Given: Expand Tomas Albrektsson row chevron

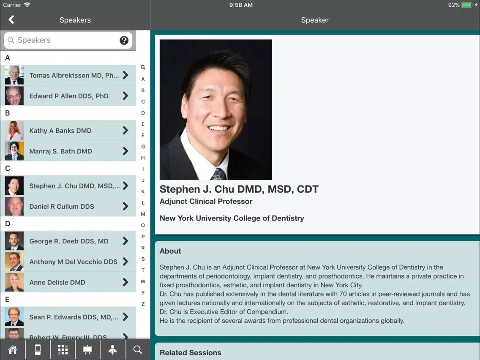Looking at the screenshot, I should pyautogui.click(x=125, y=75).
